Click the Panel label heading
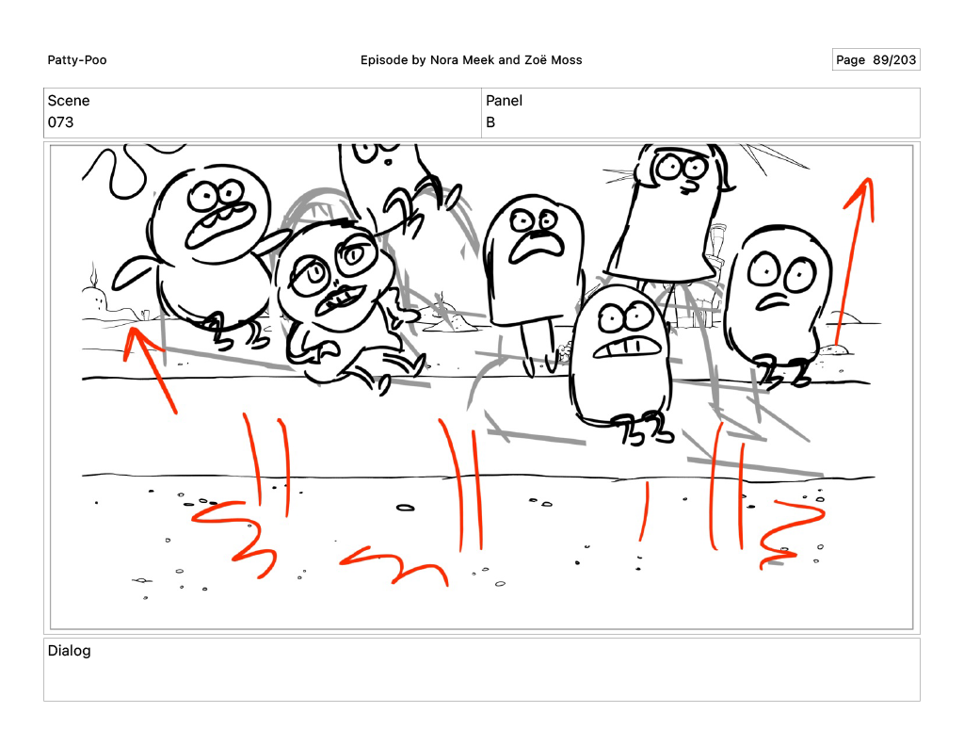The width and height of the screenshot is (964, 745). (x=504, y=101)
